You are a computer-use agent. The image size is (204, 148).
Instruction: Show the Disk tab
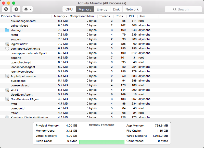116,9
